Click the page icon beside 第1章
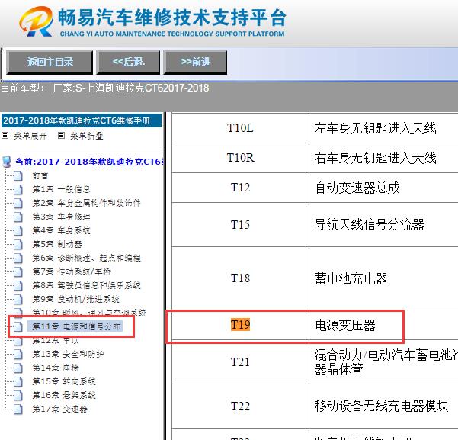This screenshot has width=458, height=440. [18, 189]
